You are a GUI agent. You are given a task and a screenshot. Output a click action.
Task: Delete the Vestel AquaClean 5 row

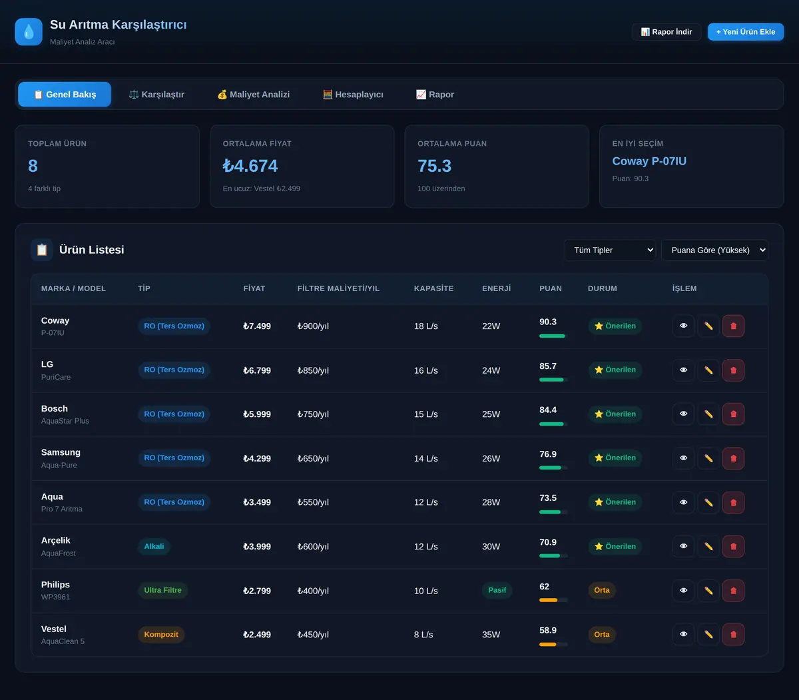click(x=734, y=635)
